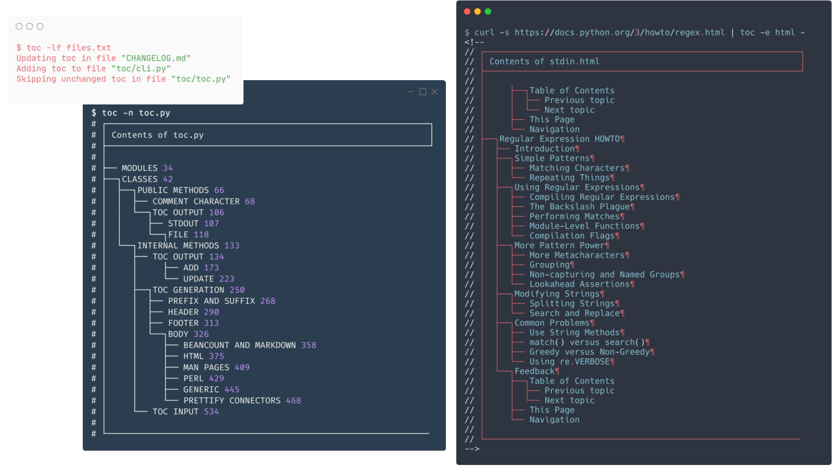Select the Module-Level Functions entry
832x468 pixels.
(x=587, y=226)
